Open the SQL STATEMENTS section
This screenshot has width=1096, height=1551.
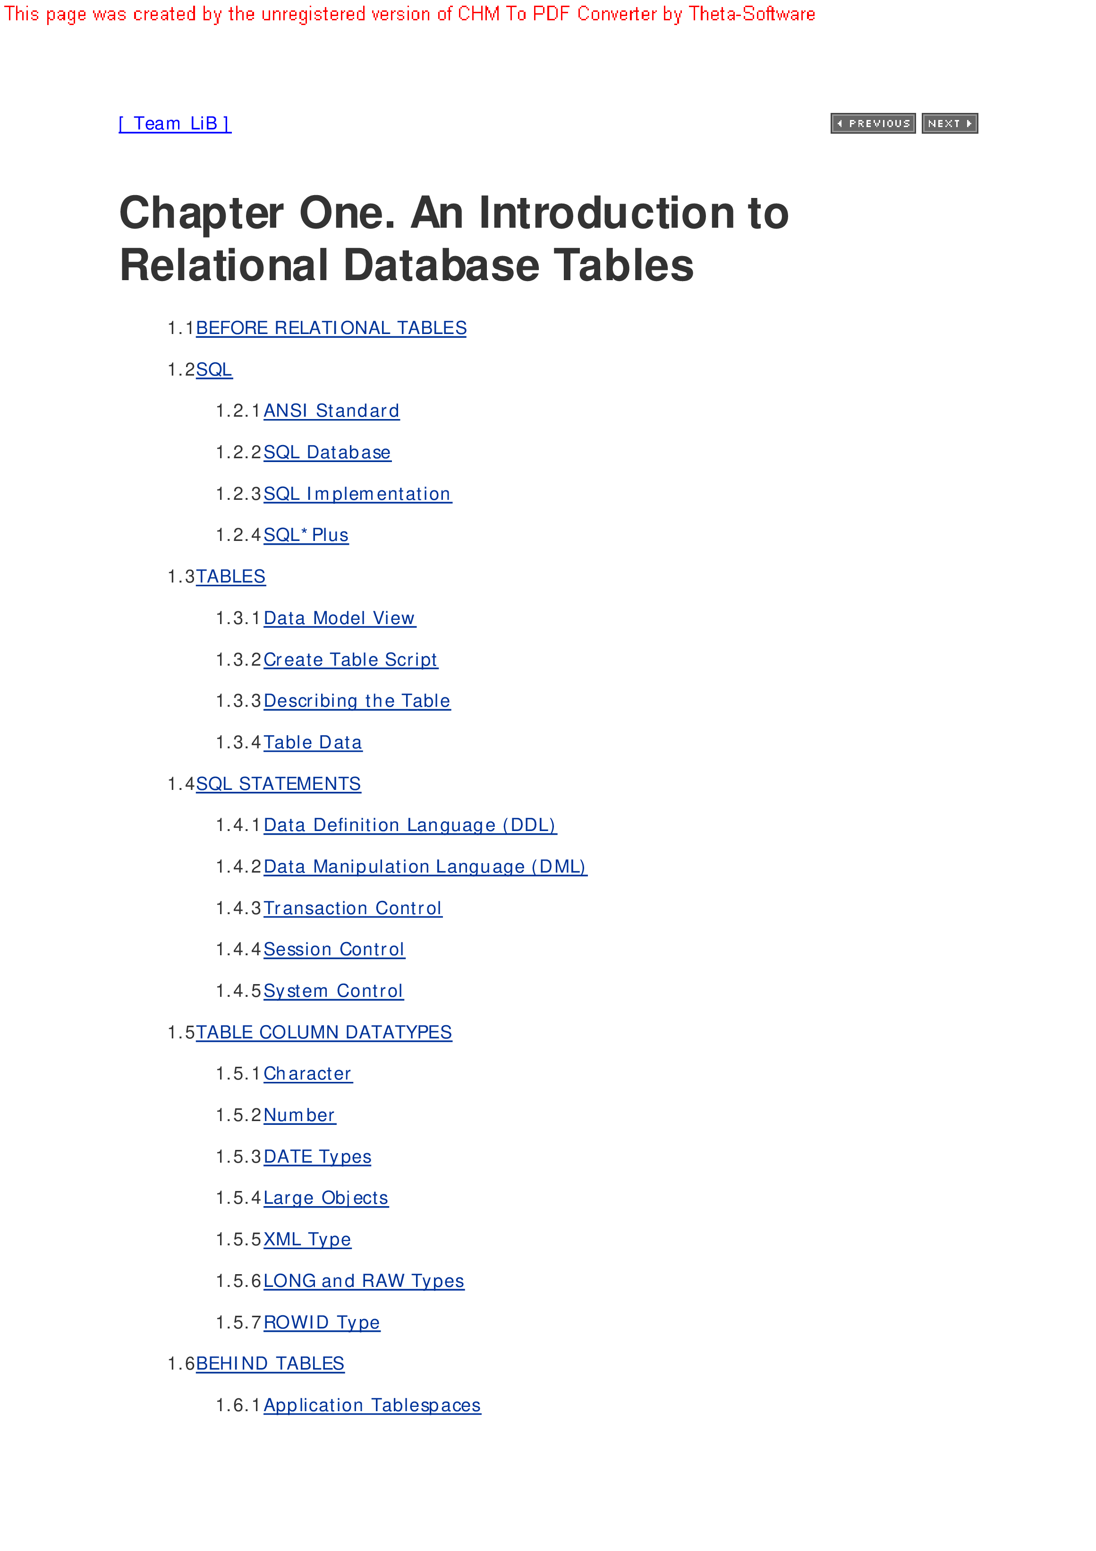tap(278, 784)
